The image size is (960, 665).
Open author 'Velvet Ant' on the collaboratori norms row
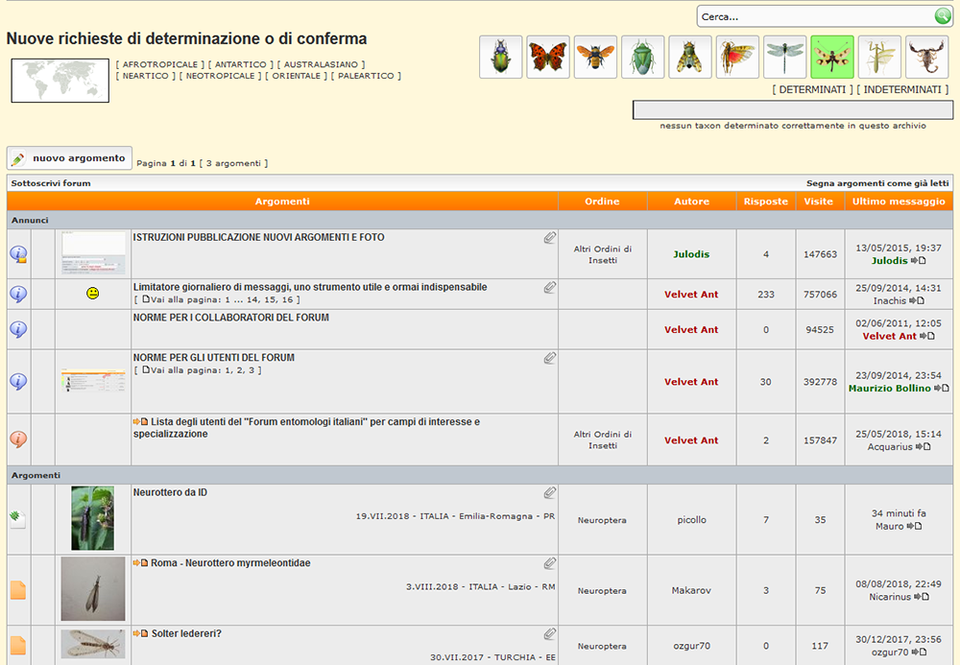pos(691,330)
